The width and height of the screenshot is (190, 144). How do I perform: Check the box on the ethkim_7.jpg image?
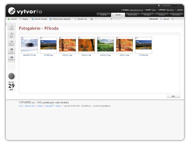click(79, 38)
